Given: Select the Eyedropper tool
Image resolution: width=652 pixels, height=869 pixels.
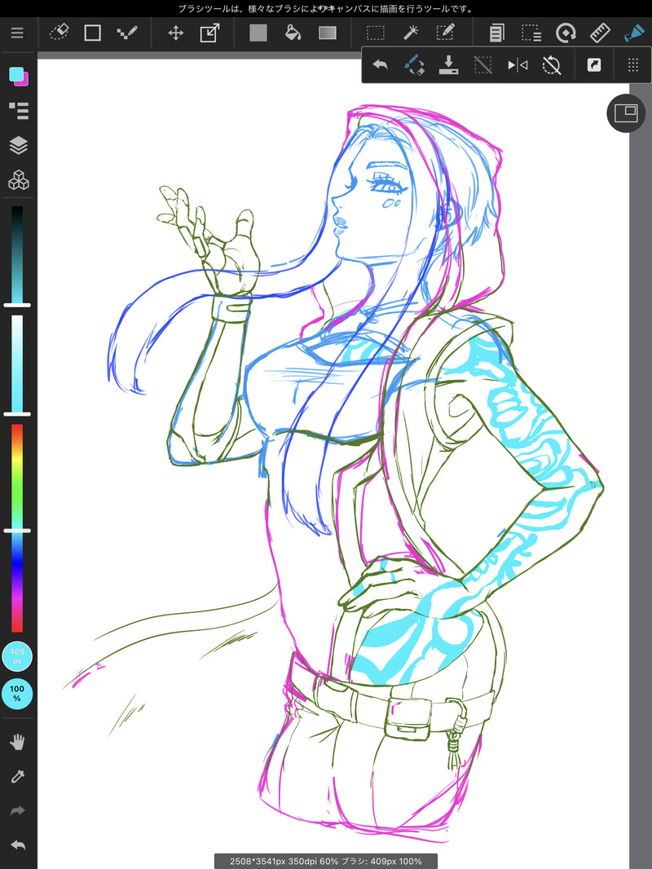Looking at the screenshot, I should pyautogui.click(x=18, y=776).
